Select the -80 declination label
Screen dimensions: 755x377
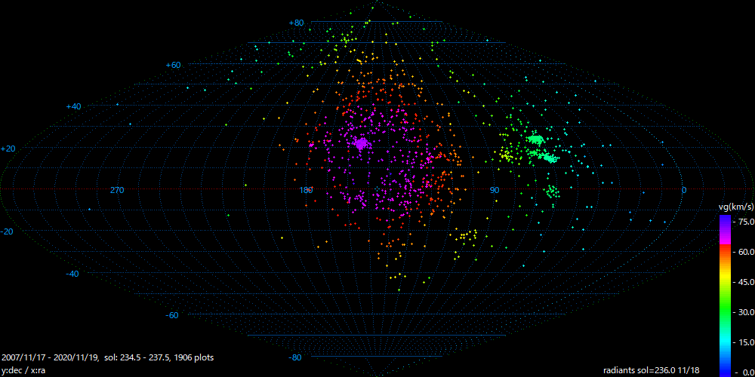(295, 357)
